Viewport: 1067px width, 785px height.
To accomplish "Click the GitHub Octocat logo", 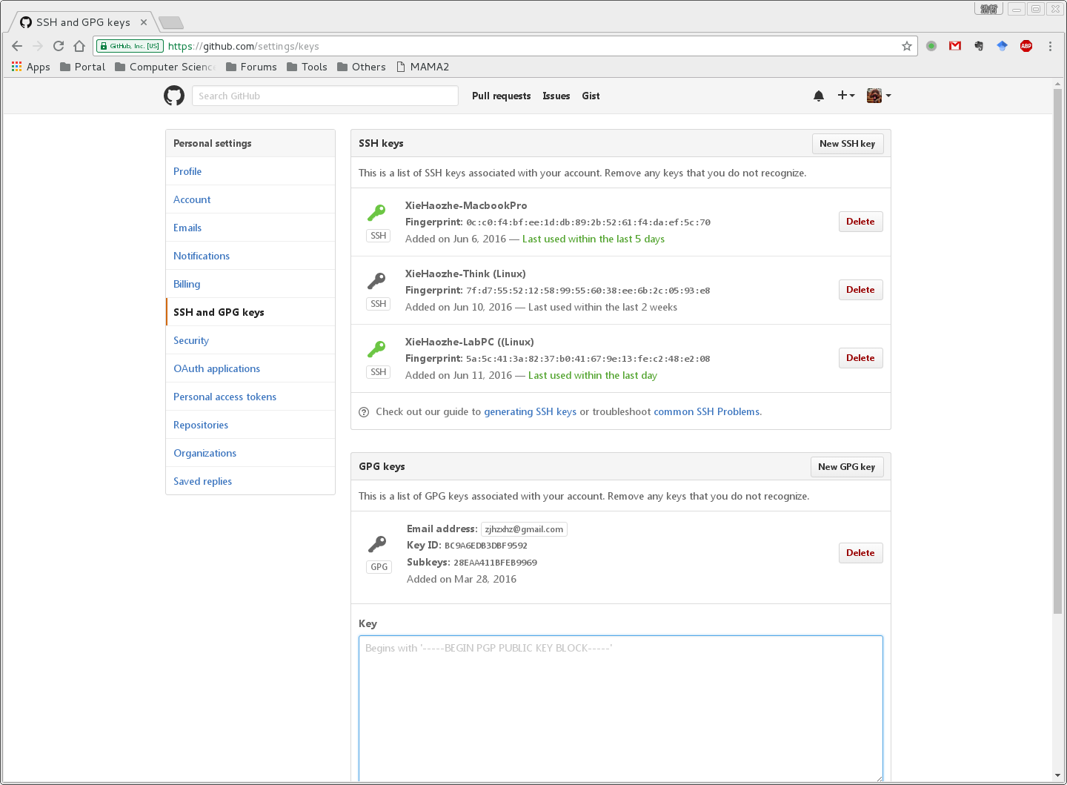I will pyautogui.click(x=174, y=96).
